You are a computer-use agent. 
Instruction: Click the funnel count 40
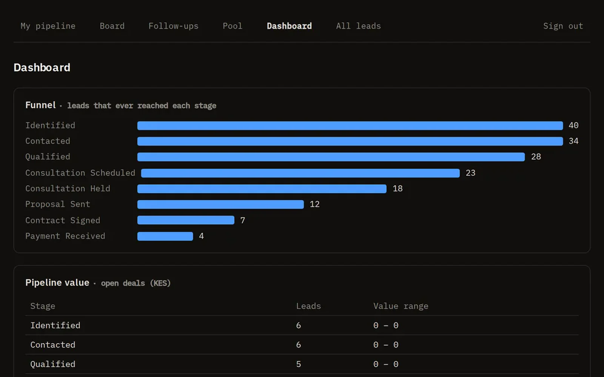573,125
